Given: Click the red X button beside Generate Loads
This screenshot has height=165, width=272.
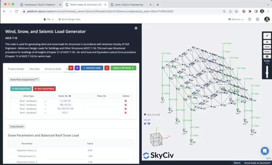Looking at the screenshot, I should point(107,68).
